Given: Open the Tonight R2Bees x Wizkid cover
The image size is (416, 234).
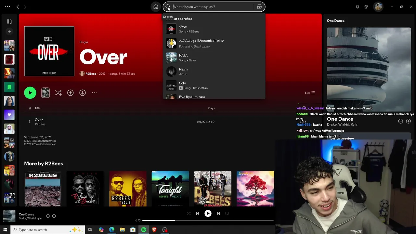Looking at the screenshot, I should [x=170, y=188].
